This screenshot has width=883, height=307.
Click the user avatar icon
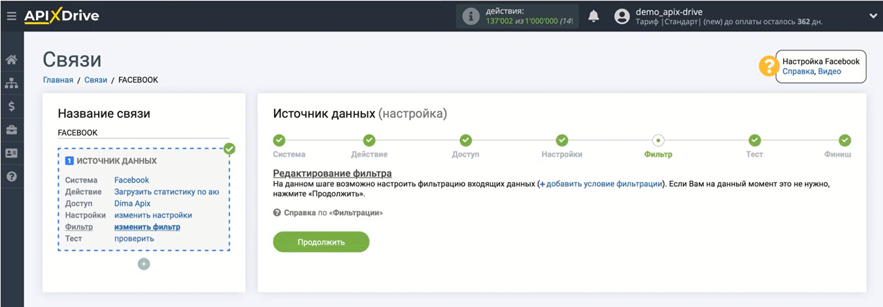click(x=622, y=17)
